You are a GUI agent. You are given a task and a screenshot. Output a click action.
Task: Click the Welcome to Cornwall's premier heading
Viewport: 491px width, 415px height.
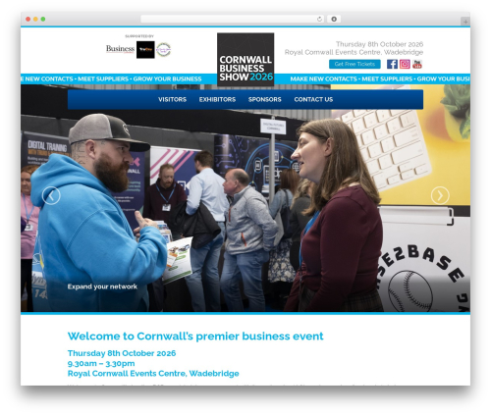pyautogui.click(x=195, y=337)
